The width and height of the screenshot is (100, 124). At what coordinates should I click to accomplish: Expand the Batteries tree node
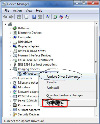point(10,28)
